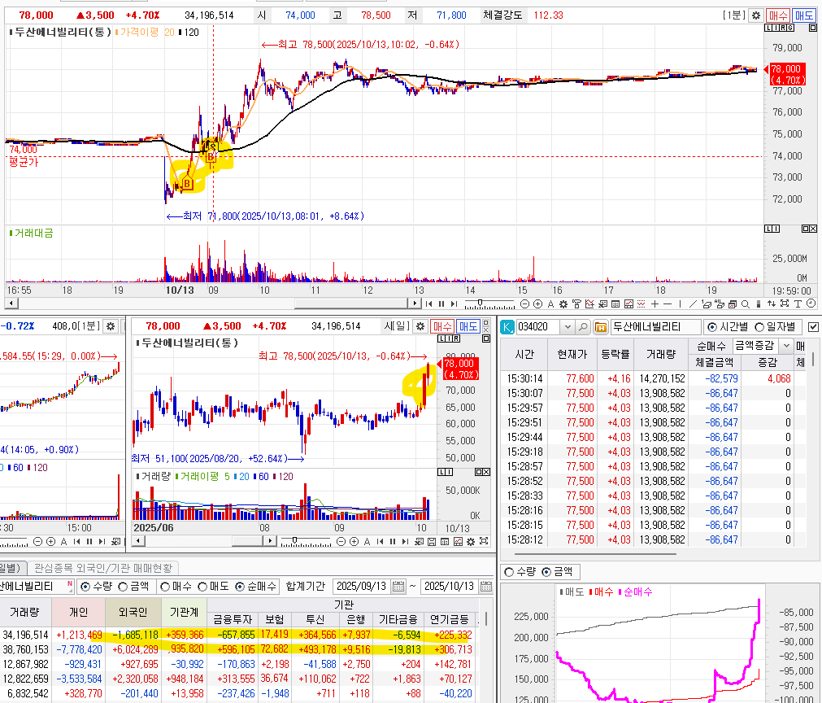
Task: Pause playback in main chart toolbar
Action: (441, 303)
